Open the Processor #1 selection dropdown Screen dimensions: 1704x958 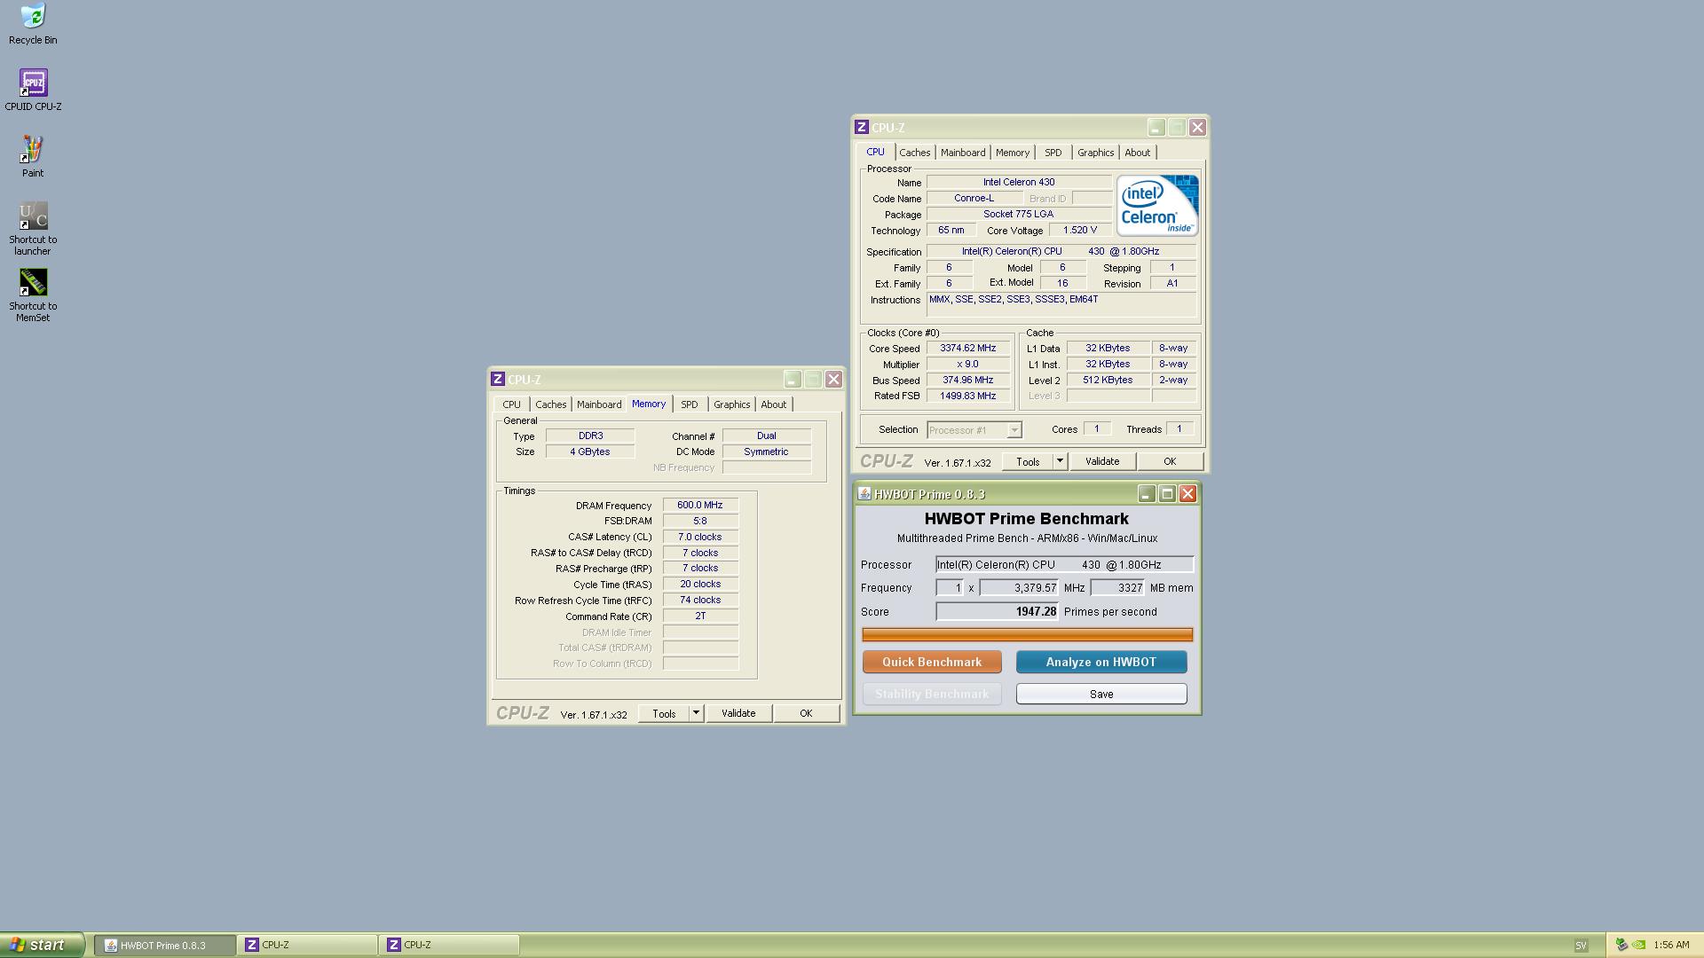pyautogui.click(x=974, y=430)
